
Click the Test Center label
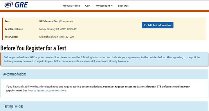pos(12,37)
